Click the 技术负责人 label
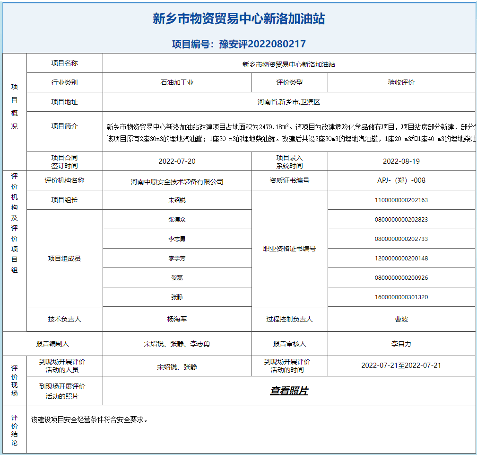This screenshot has height=455, width=477. point(64,319)
